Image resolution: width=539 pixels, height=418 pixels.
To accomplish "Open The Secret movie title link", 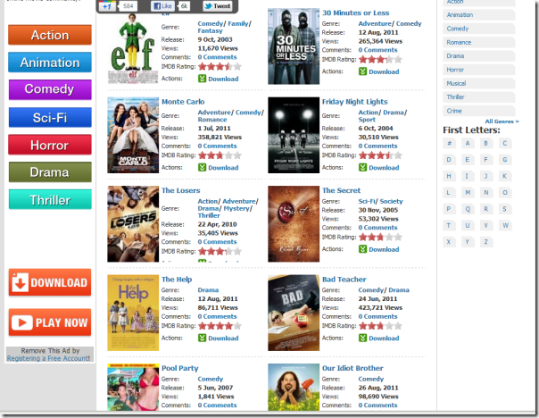I will [x=342, y=190].
